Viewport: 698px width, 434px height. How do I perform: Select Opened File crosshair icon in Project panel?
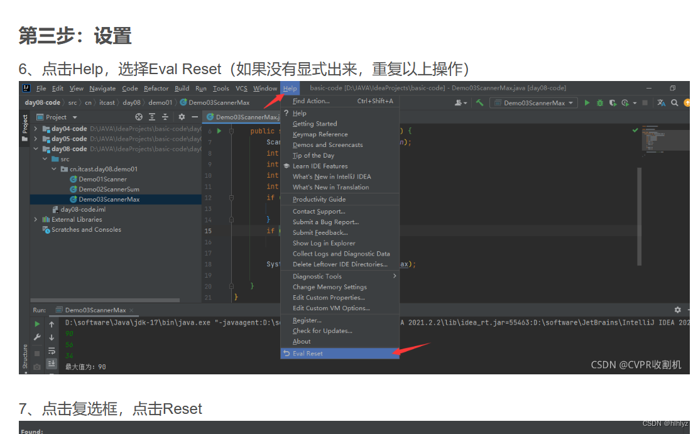(x=139, y=117)
